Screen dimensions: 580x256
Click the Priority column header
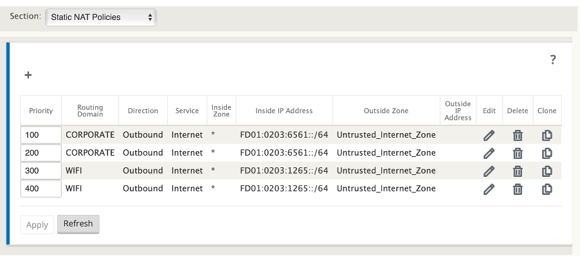tap(41, 111)
